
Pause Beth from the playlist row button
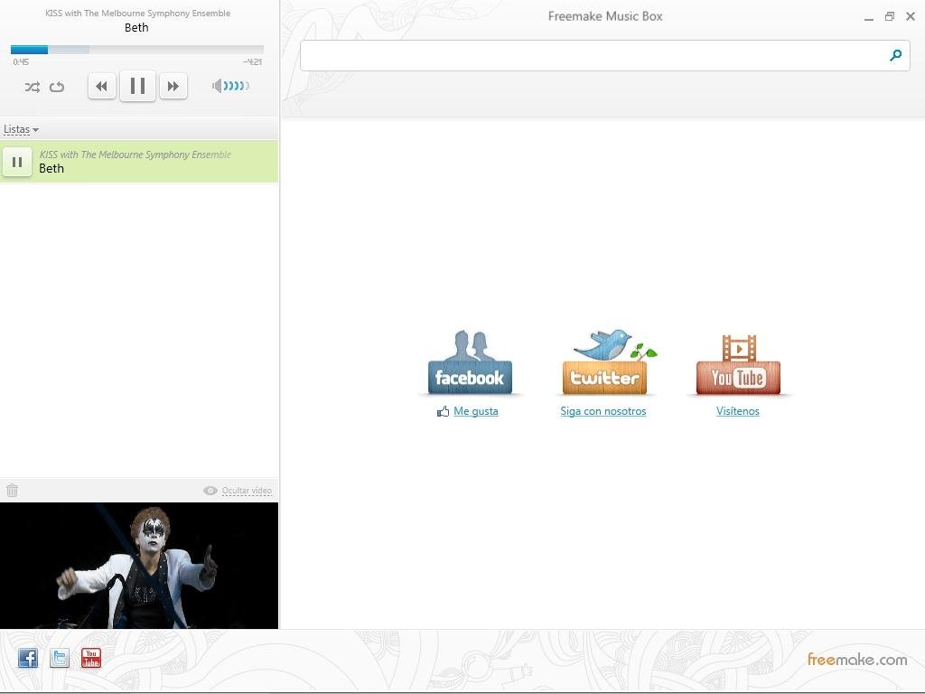tap(17, 162)
